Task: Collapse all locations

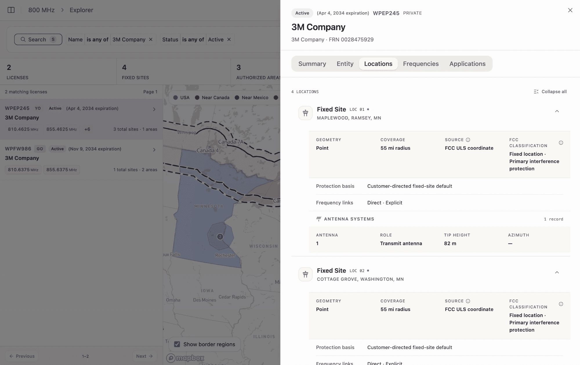Action: (x=550, y=92)
